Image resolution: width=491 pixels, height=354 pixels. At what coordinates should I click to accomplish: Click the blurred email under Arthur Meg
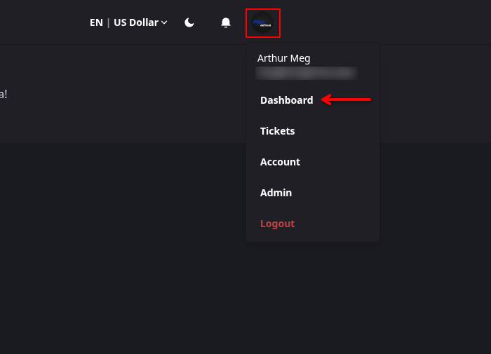(307, 73)
